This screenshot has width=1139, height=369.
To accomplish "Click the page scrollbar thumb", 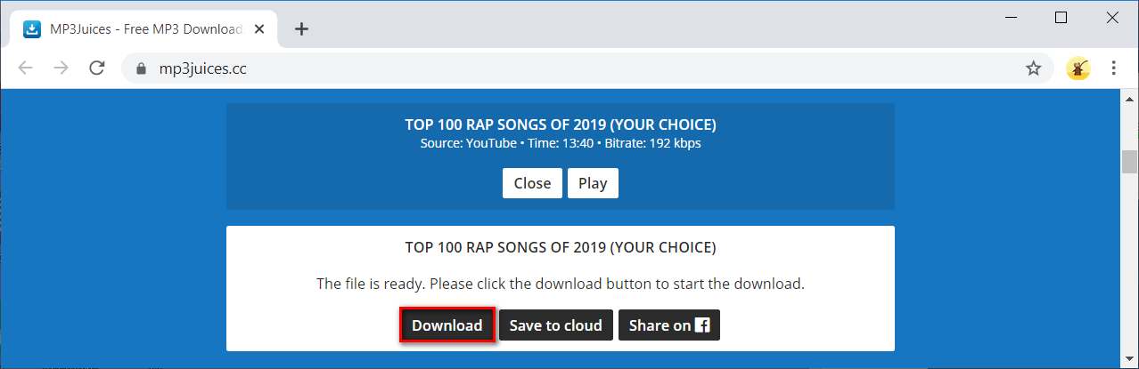I will [x=1129, y=162].
